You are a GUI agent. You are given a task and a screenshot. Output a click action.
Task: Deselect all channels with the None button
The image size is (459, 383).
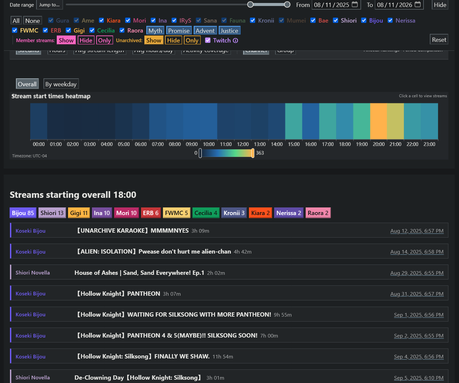pos(33,21)
